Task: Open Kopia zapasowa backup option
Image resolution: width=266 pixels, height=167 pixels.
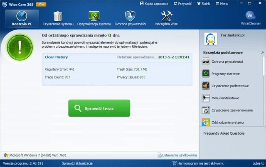Action: [x=155, y=4]
